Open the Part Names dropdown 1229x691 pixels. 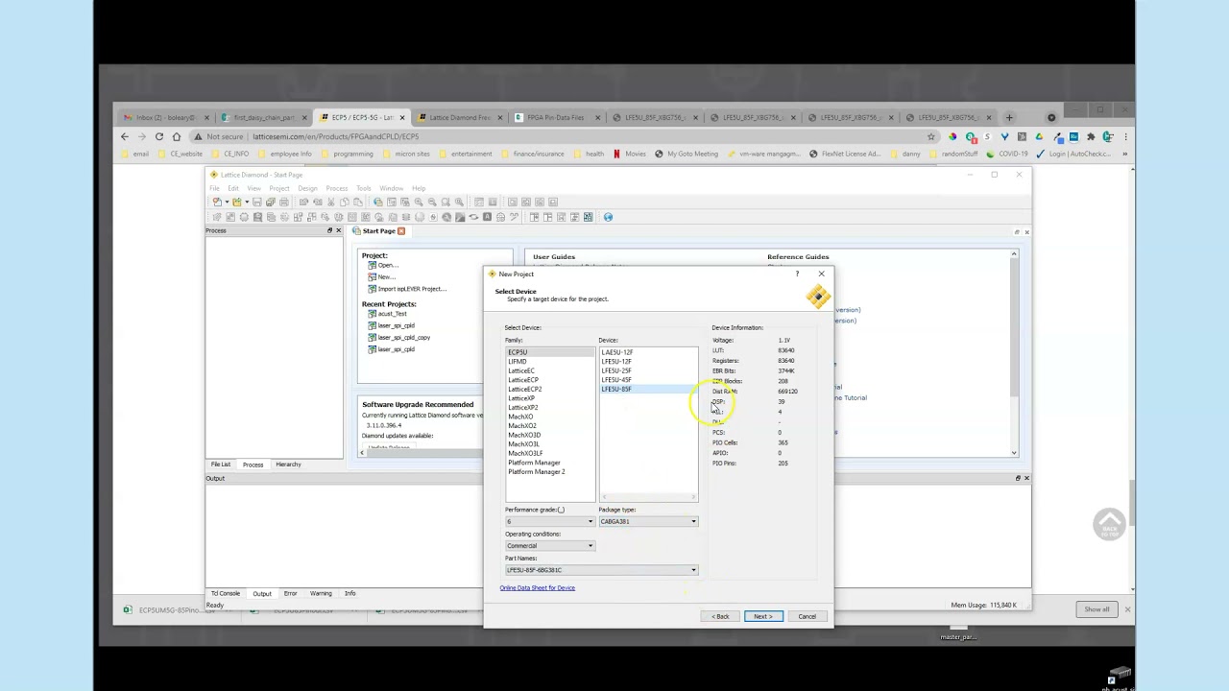tap(601, 570)
